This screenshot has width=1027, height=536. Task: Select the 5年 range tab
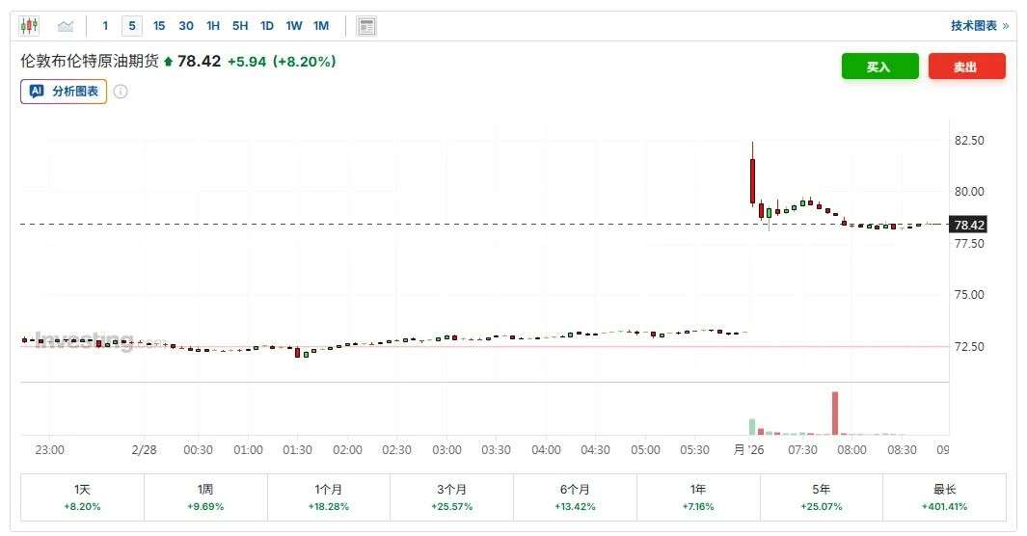(821, 497)
